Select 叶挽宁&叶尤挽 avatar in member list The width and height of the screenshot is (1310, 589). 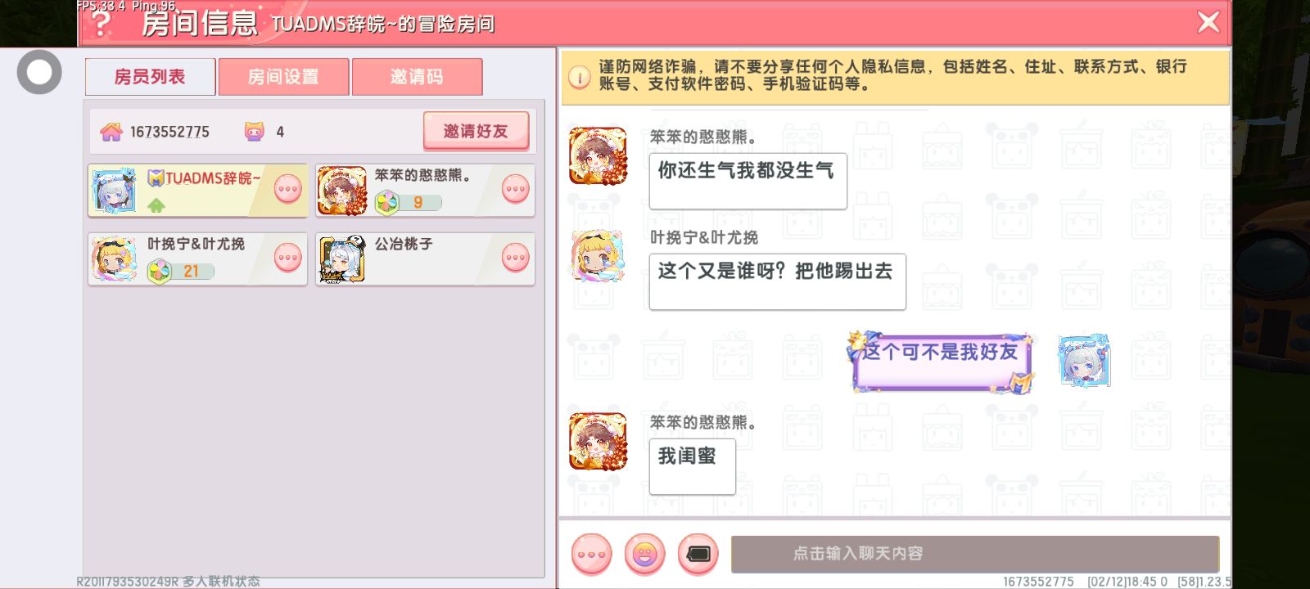tap(115, 259)
